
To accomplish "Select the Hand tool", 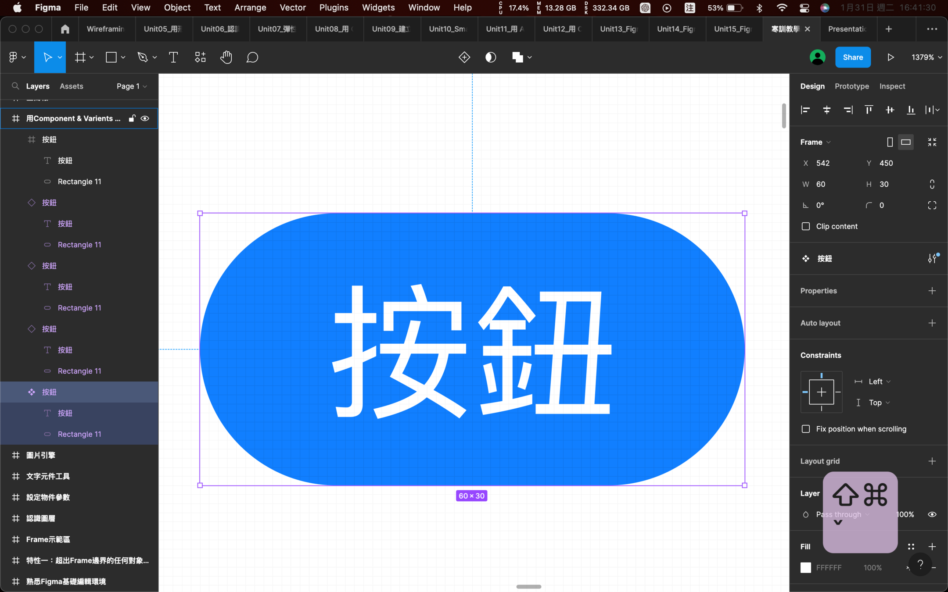I will click(x=226, y=57).
